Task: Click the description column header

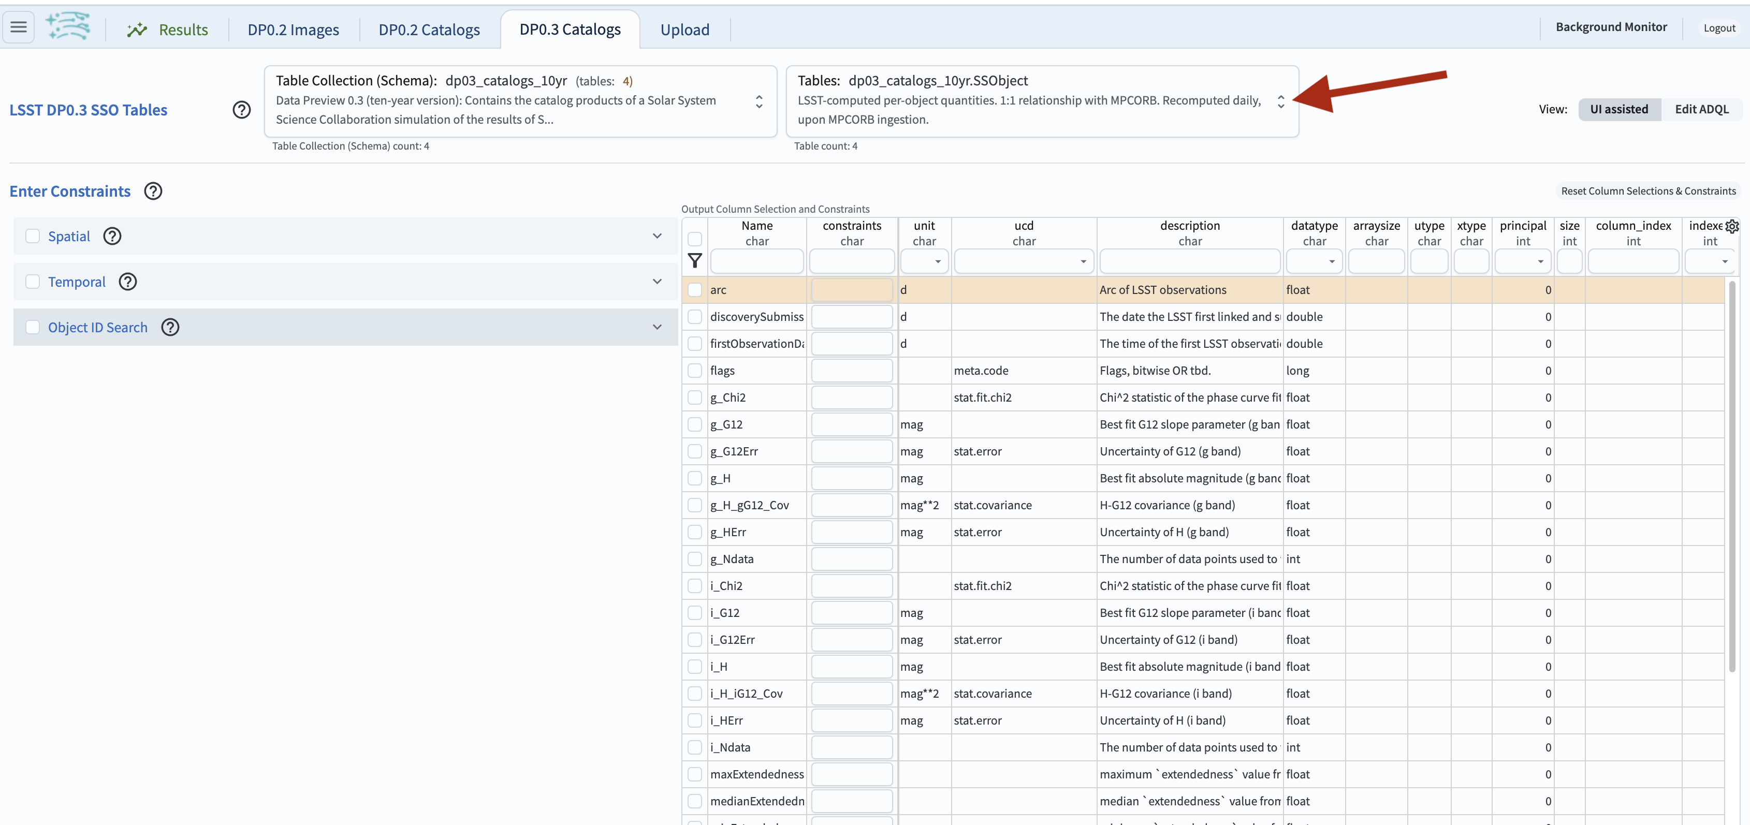Action: pyautogui.click(x=1190, y=226)
